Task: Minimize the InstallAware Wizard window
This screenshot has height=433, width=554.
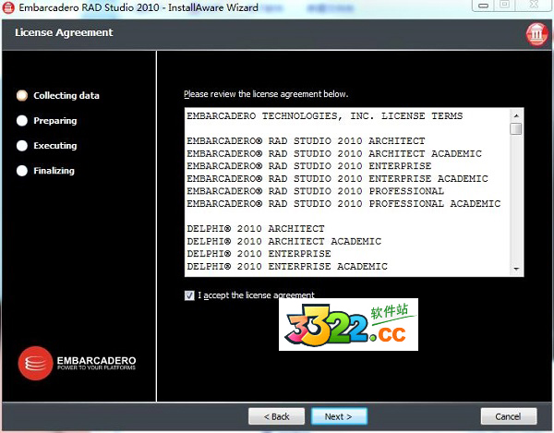Action: click(x=481, y=6)
